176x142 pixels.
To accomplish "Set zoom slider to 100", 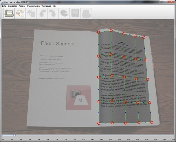I will coord(83,135).
